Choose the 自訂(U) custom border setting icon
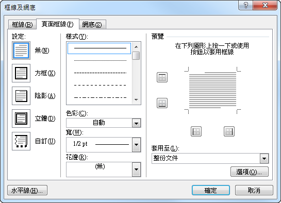Screen dimensions: 281x203 coord(21,141)
